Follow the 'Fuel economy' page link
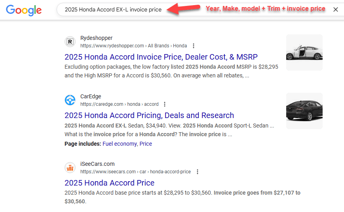The width and height of the screenshot is (344, 212). (x=120, y=144)
